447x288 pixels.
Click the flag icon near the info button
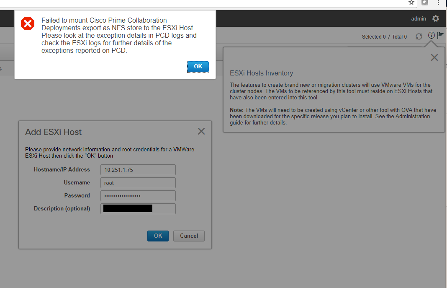coord(440,35)
